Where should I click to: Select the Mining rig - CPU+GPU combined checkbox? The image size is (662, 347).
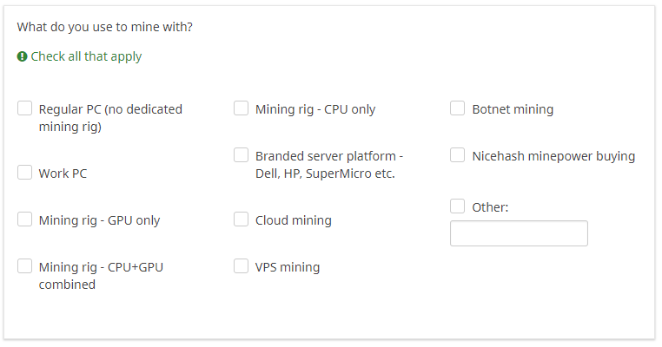24,266
